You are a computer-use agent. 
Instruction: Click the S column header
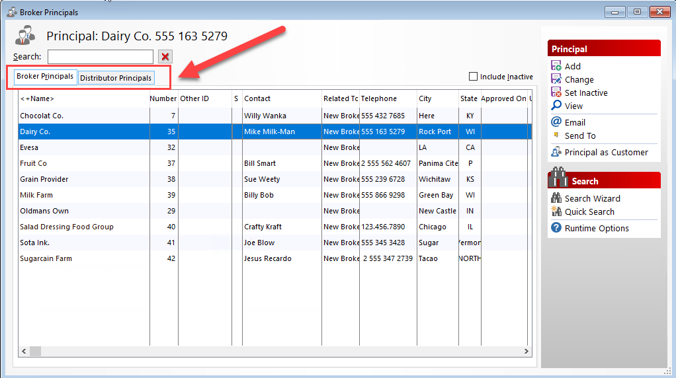[x=237, y=98]
